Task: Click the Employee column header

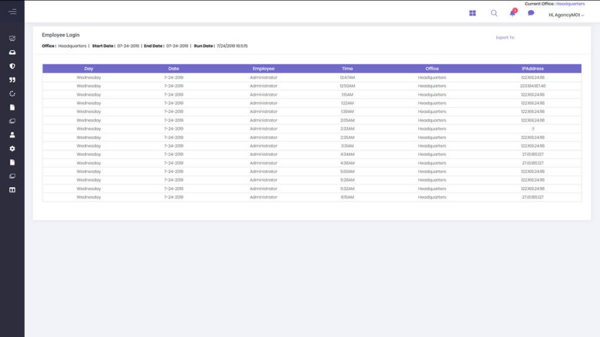Action: coord(264,68)
